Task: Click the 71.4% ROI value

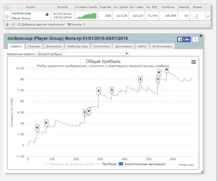Action: [152, 16]
